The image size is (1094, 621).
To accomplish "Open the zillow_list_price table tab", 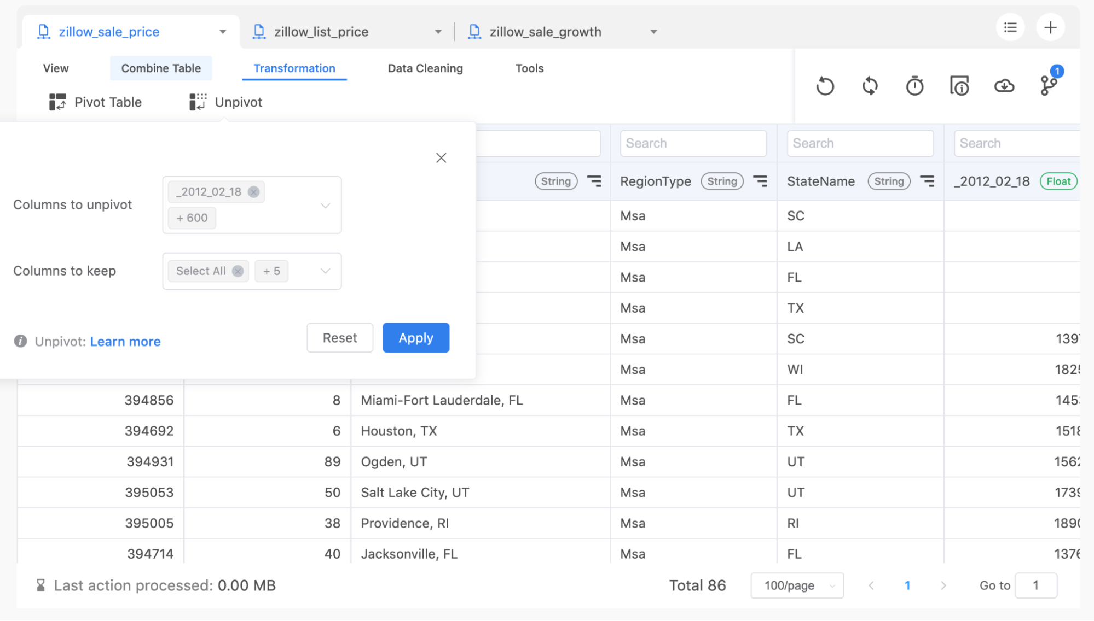I will [321, 32].
